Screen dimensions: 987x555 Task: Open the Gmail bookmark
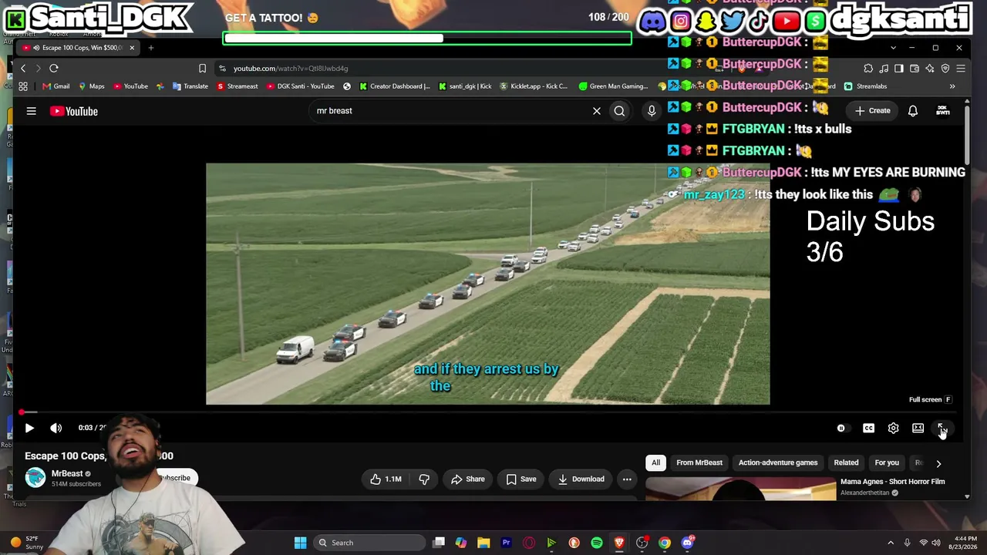coord(56,86)
